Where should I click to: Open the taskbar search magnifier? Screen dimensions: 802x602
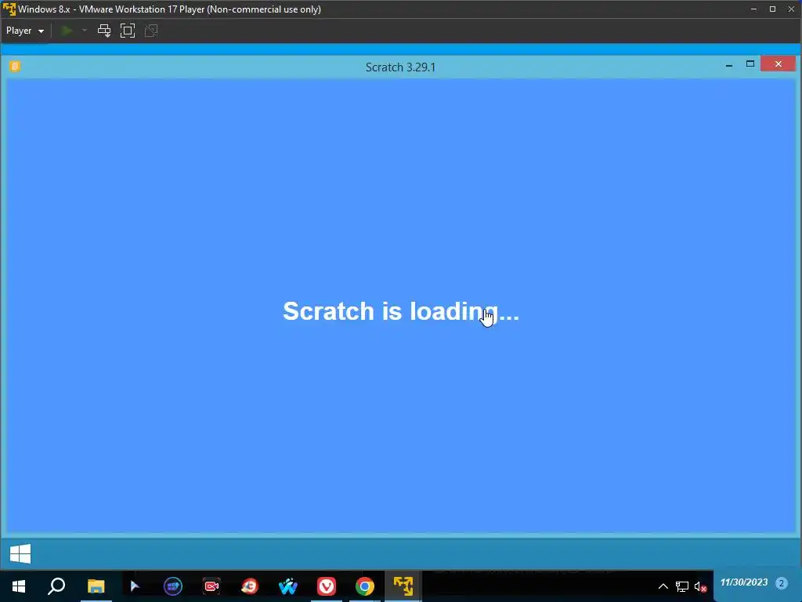[x=56, y=586]
